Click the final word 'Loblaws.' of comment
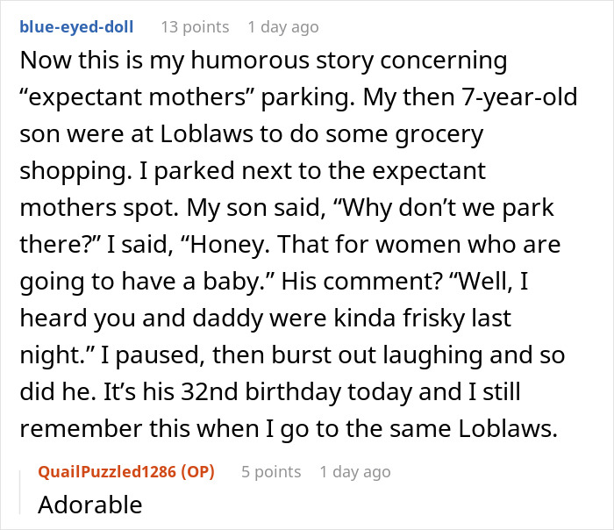This screenshot has height=530, width=614. pyautogui.click(x=508, y=428)
